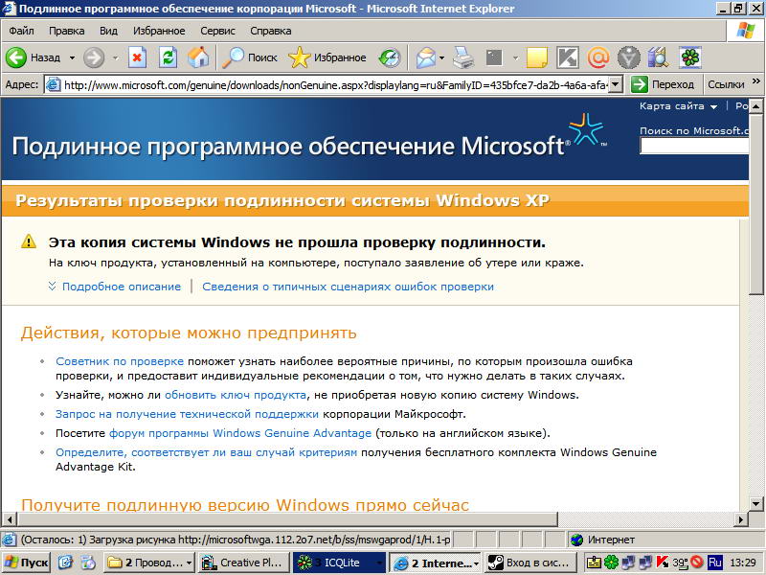Switch to Creative Pl... on the taskbar
The height and width of the screenshot is (575, 766).
tap(245, 563)
